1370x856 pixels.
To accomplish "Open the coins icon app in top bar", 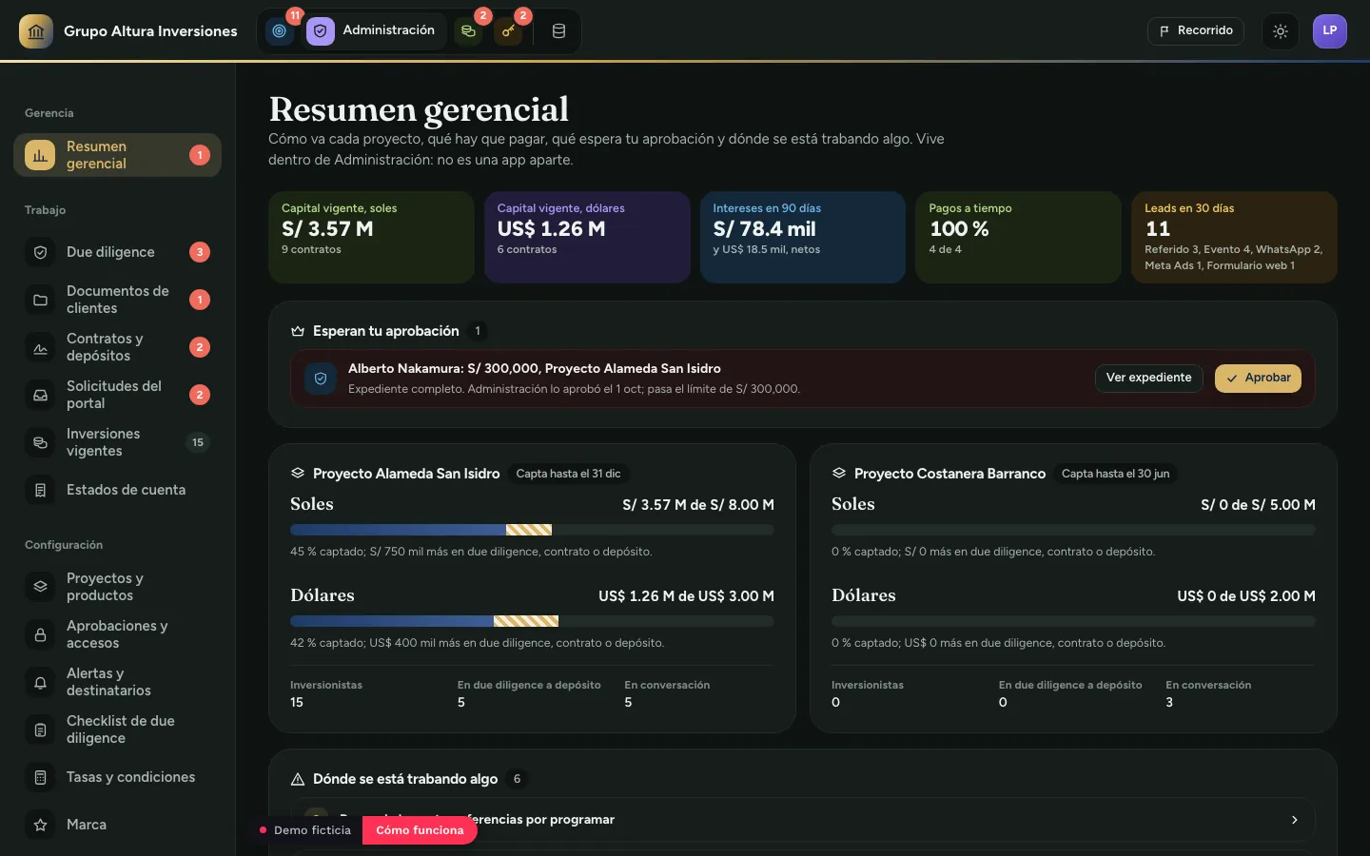I will pos(468,31).
